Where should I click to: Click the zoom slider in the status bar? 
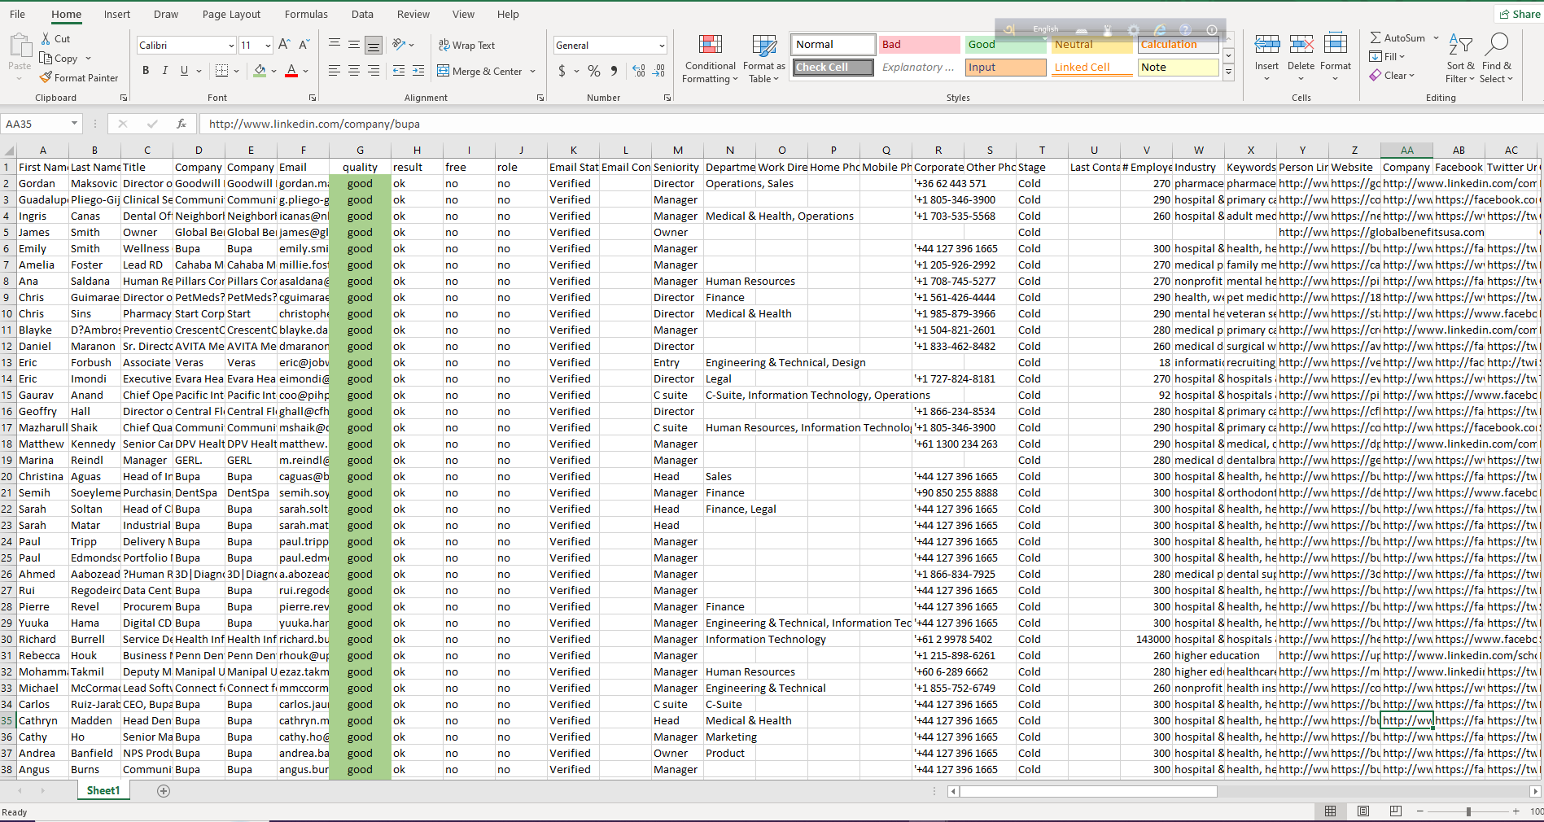[1468, 811]
